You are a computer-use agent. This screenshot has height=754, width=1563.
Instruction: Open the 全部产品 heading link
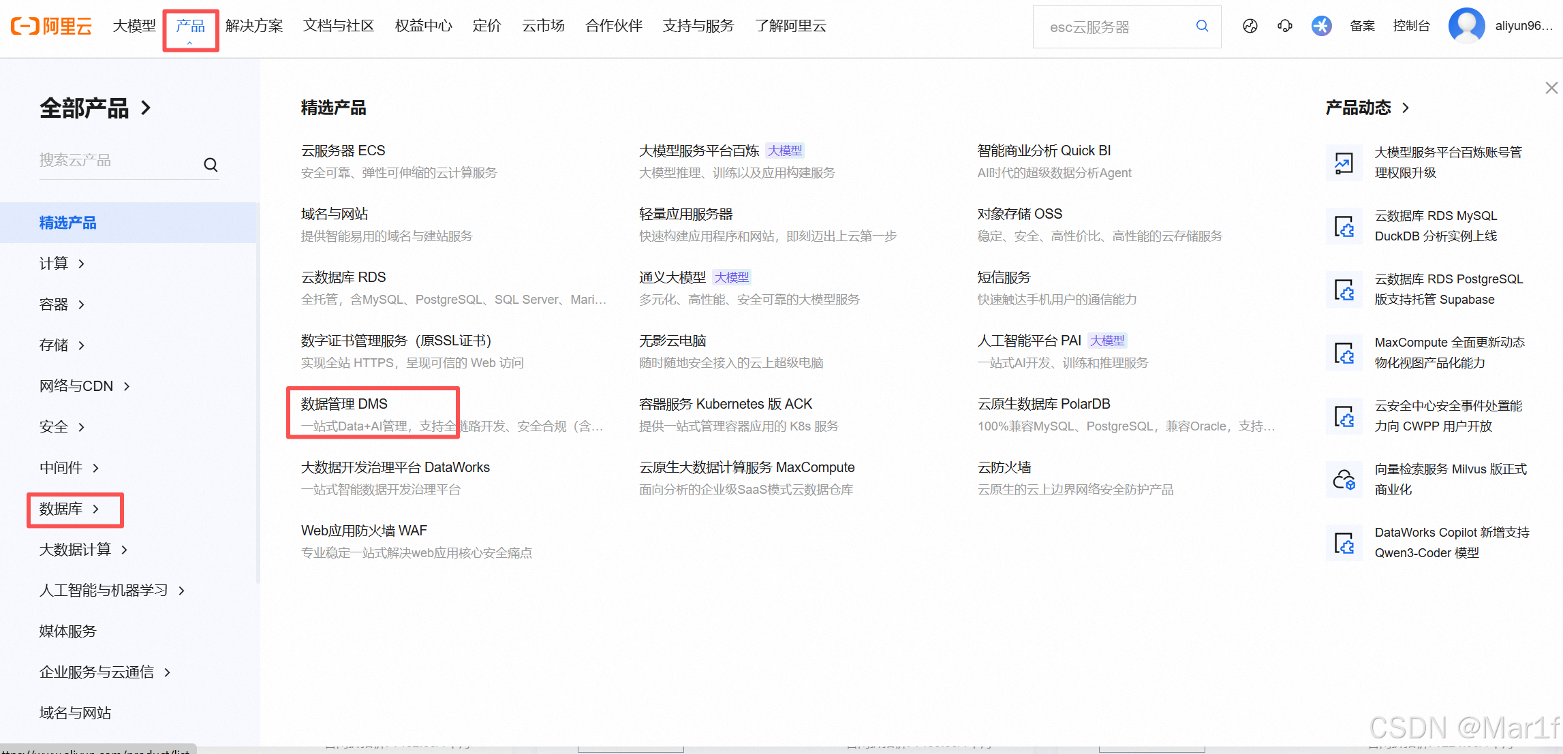pyautogui.click(x=95, y=108)
